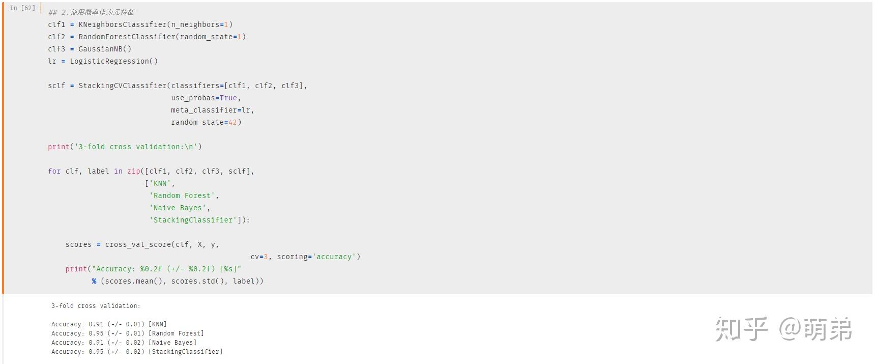The width and height of the screenshot is (875, 364).
Task: Click the scores.mean() format line
Action: point(178,281)
